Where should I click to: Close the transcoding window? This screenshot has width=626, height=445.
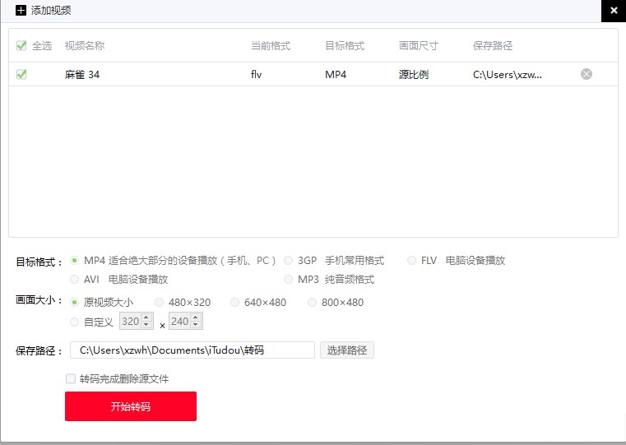614,11
